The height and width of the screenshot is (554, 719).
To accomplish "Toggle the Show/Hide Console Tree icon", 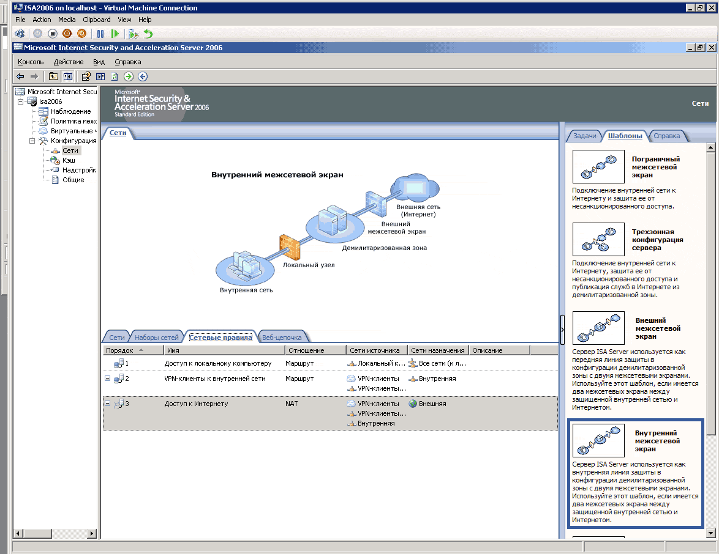I will (x=68, y=76).
